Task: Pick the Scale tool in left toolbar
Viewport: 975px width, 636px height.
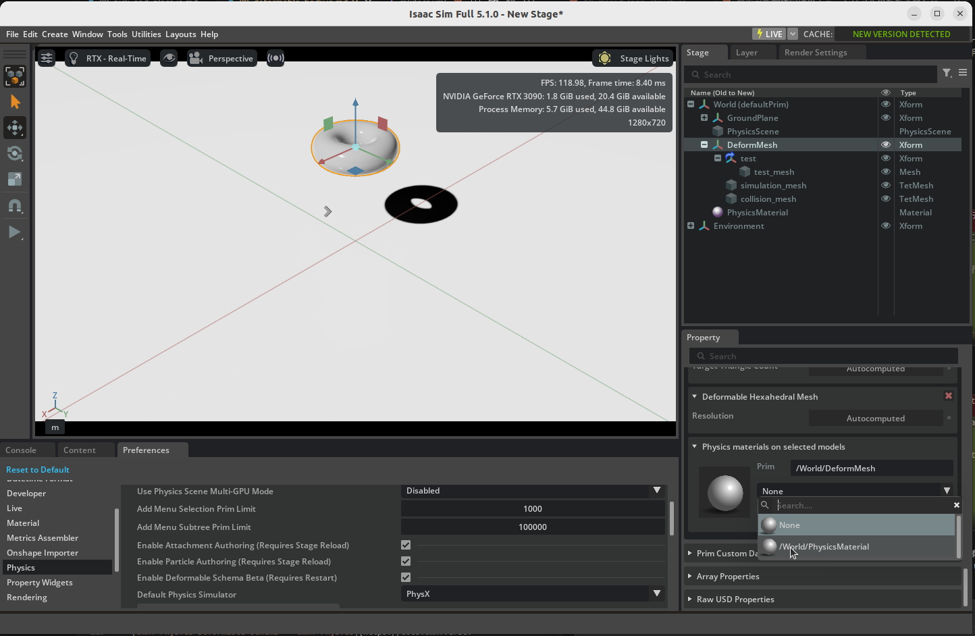Action: click(x=15, y=179)
